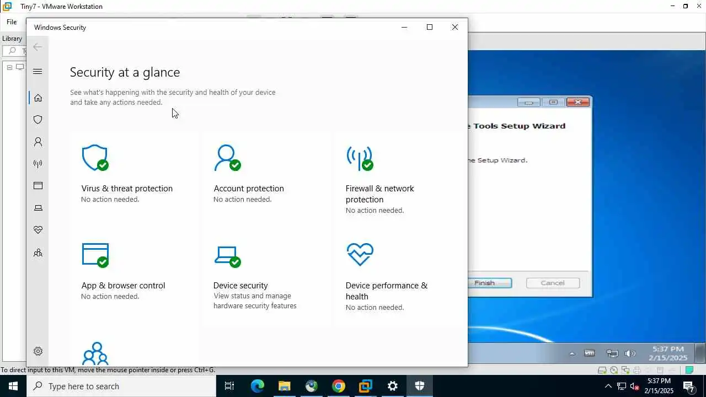Open the host taskbar clock and date
Screen dimensions: 706x397
(659, 386)
